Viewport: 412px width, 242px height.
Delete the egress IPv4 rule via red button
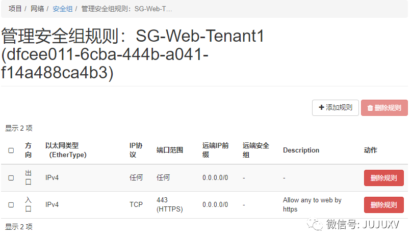(383, 178)
